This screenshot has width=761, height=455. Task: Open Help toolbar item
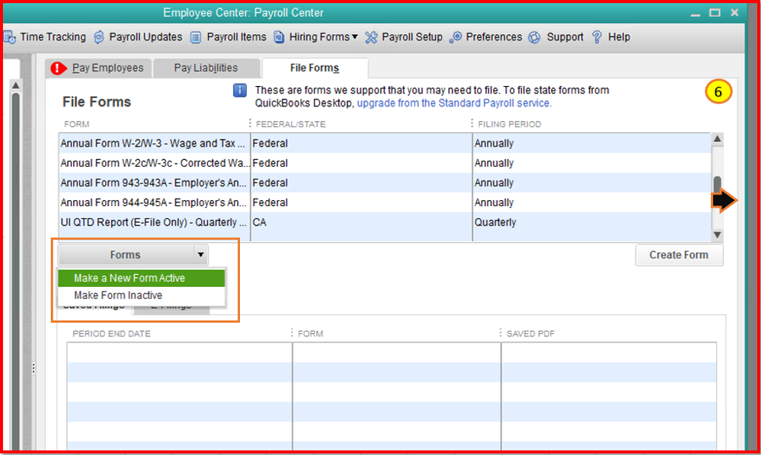pyautogui.click(x=619, y=37)
